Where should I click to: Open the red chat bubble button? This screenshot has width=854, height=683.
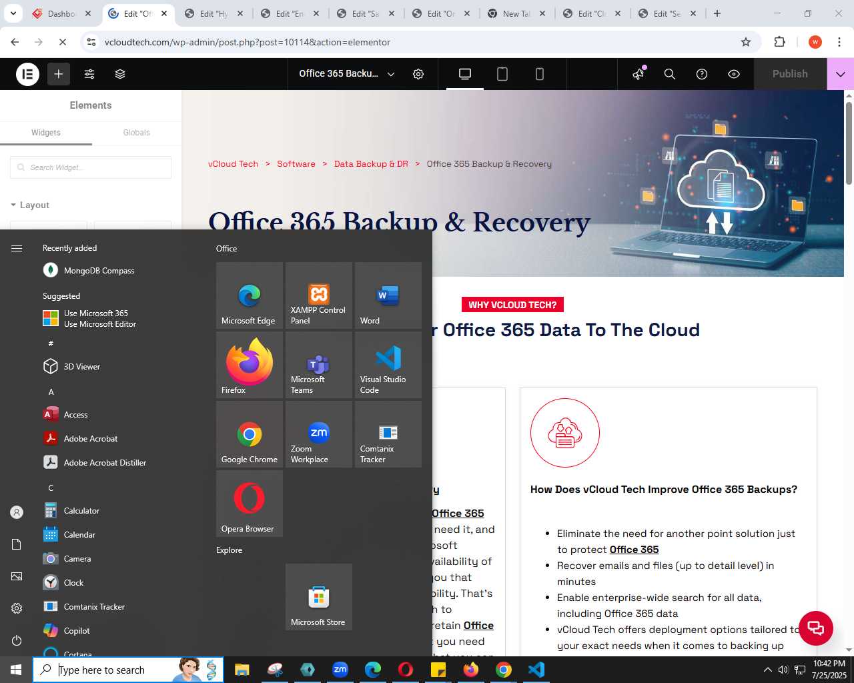815,628
